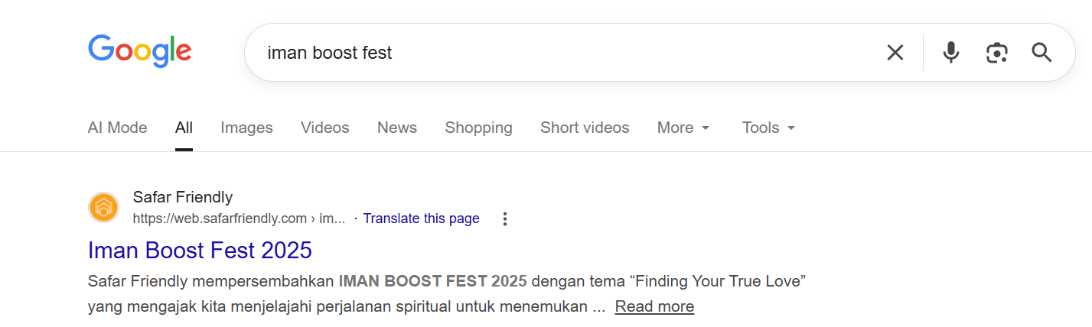Open Iman Boost Fest 2025 result link
The image size is (1092, 327).
pos(200,250)
